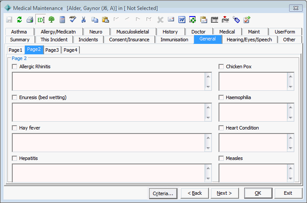Open the Page1 sub-tab

pyautogui.click(x=15, y=50)
